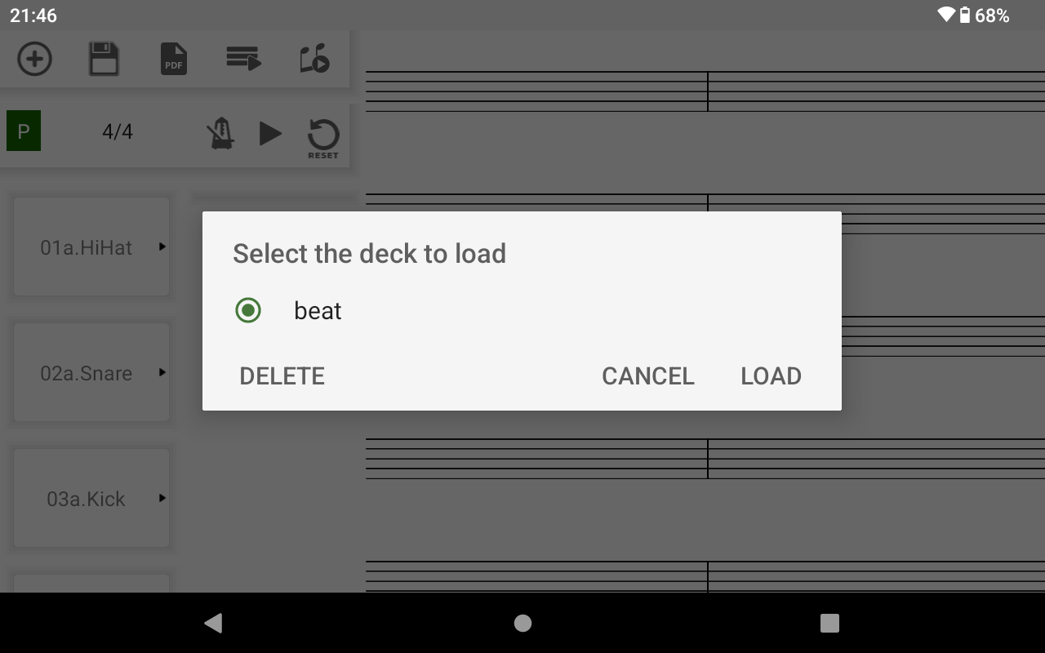Save the deck using the floppy disk icon
The image size is (1045, 653).
(104, 60)
